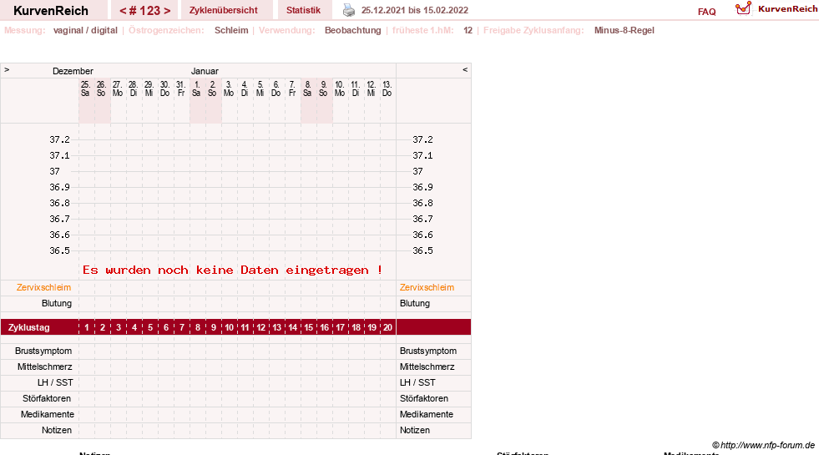819x455 pixels.
Task: Click the right Notizen row label
Action: point(415,430)
